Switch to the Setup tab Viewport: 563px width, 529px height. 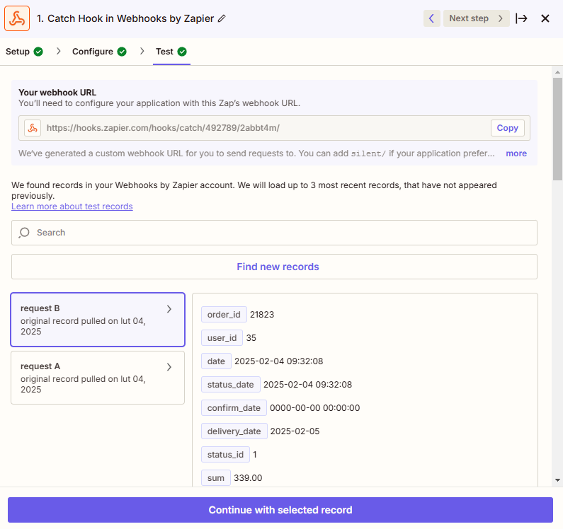coord(18,52)
